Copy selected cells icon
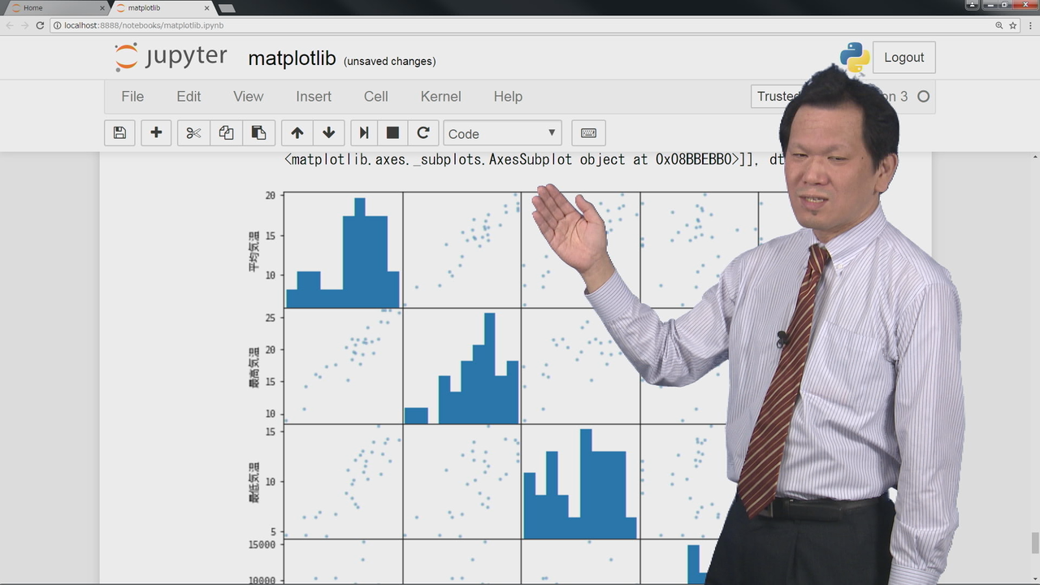The height and width of the screenshot is (585, 1040). pyautogui.click(x=226, y=133)
